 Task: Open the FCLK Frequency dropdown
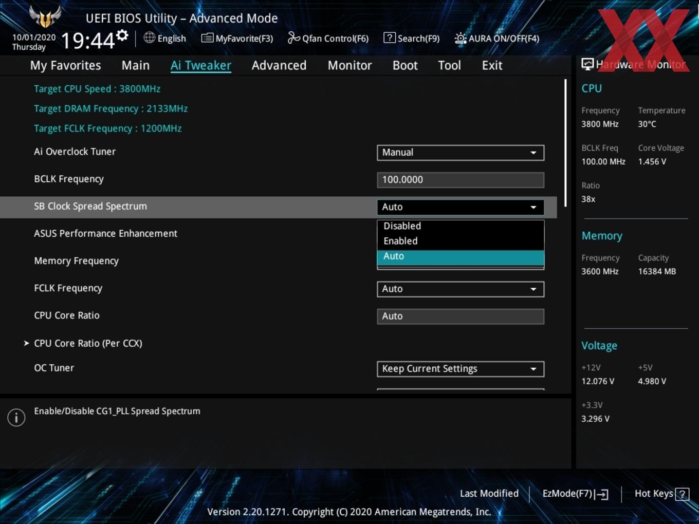tap(461, 289)
